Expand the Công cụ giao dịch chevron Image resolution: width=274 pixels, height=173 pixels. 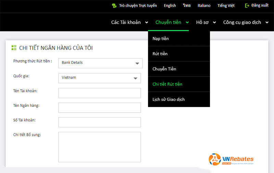tap(267, 22)
